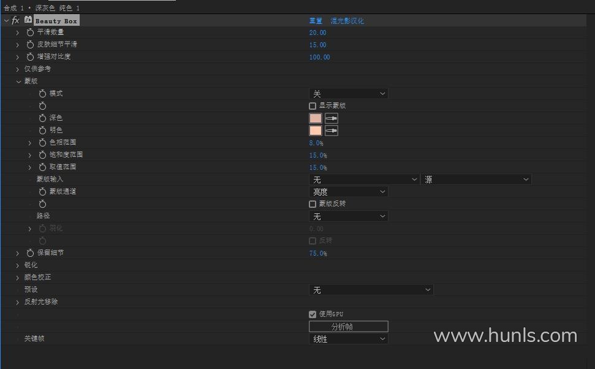Click the dimmed 羽化 stopwatch
595x369 pixels.
[x=42, y=229]
